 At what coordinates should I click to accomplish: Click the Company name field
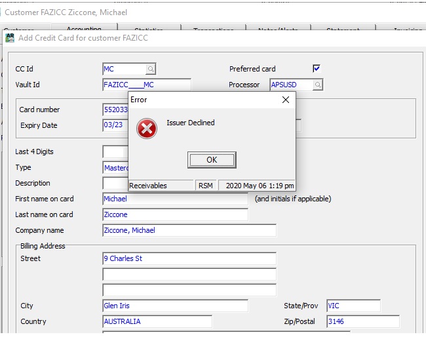click(189, 230)
